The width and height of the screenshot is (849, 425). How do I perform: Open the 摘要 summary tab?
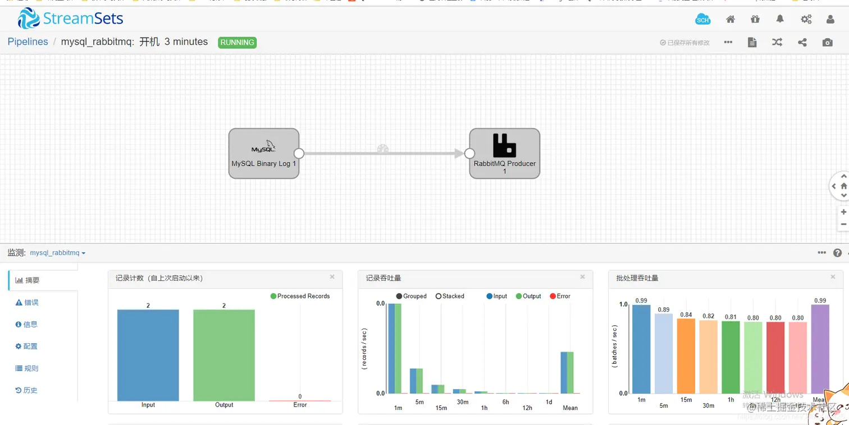point(43,280)
